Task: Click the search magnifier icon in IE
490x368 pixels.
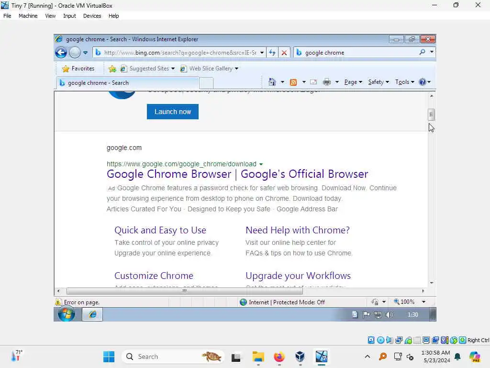Action: [422, 52]
